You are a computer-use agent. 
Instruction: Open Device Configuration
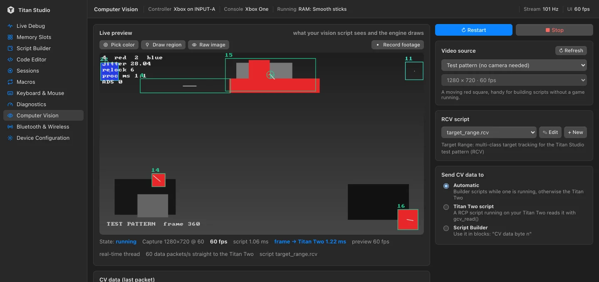click(43, 138)
